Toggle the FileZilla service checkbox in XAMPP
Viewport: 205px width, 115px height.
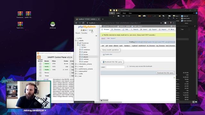[40, 70]
